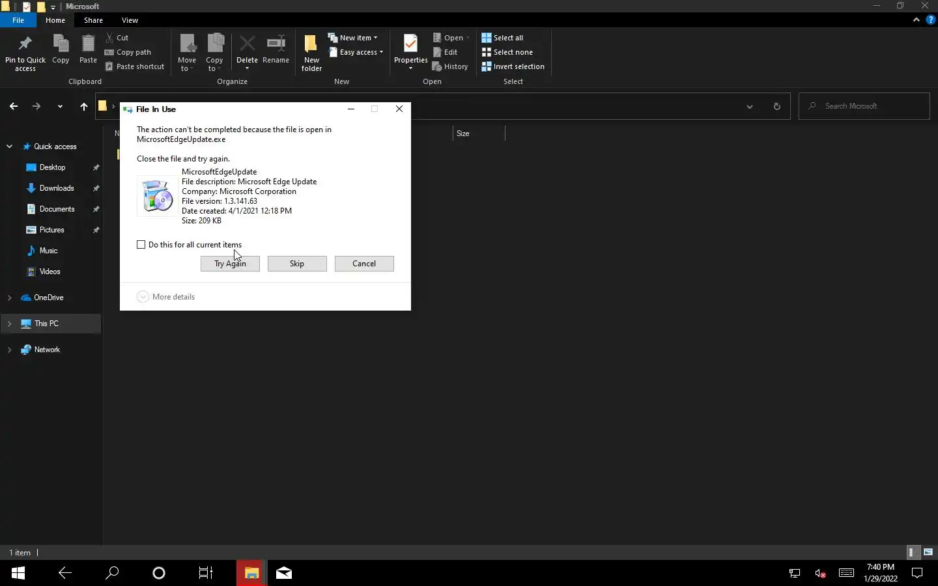The image size is (938, 586).
Task: Open Explorer help icon
Action: [930, 20]
